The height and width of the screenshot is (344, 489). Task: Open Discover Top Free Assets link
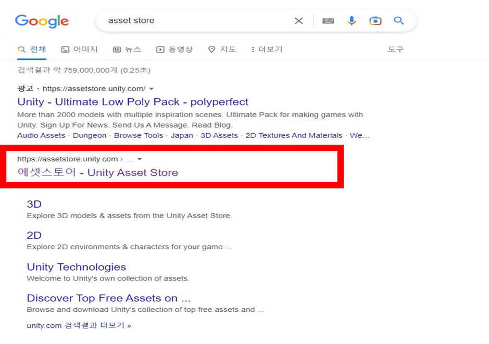[x=108, y=298]
